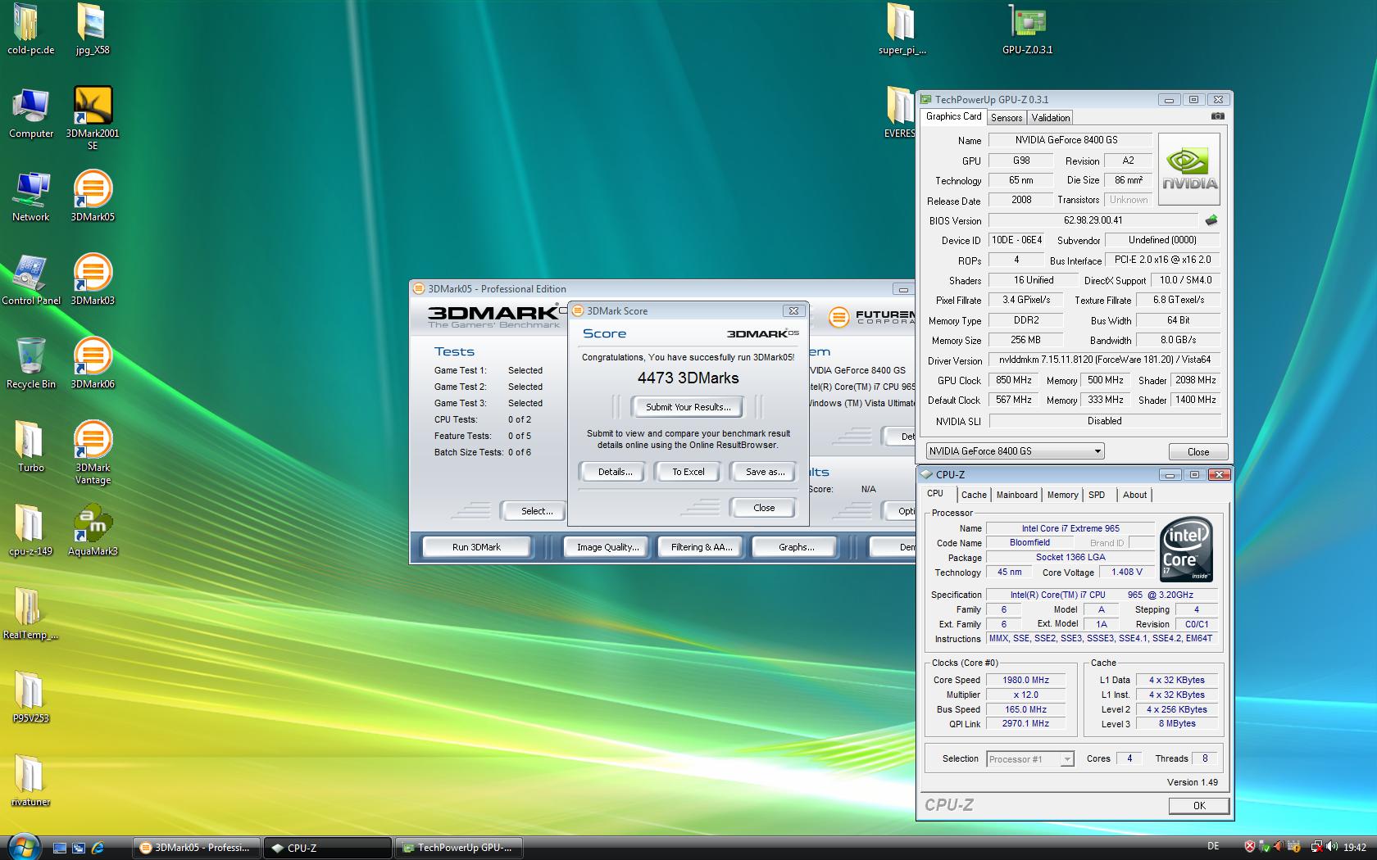The height and width of the screenshot is (860, 1377).
Task: Click Close button in GPU-Z
Action: pyautogui.click(x=1197, y=452)
